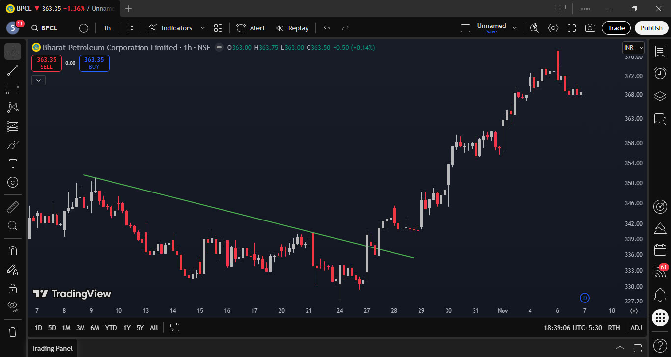
Task: Hide all drawings with eye icon
Action: point(13,306)
